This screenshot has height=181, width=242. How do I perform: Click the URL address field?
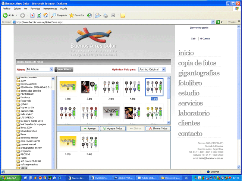pyautogui.click(x=113, y=22)
